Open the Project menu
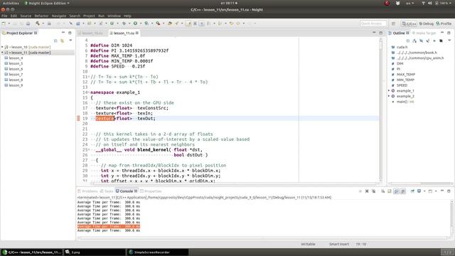This screenshot has height=256, width=455. (89, 16)
